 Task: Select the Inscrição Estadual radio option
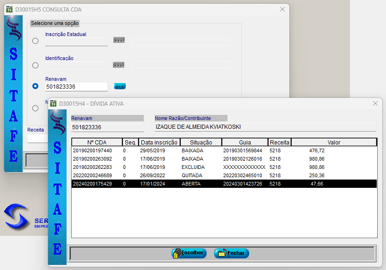pyautogui.click(x=36, y=41)
